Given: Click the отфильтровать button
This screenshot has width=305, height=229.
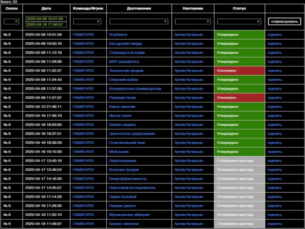Looking at the screenshot, I should (x=284, y=21).
